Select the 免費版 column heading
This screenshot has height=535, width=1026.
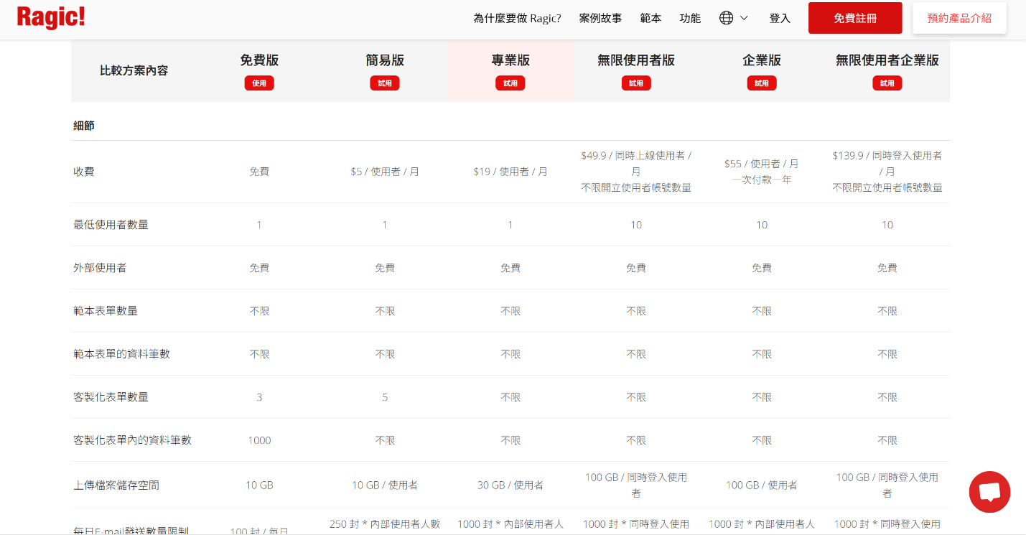click(259, 60)
